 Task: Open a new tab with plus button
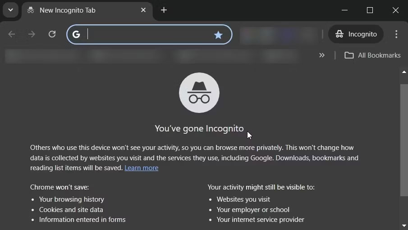tap(164, 10)
